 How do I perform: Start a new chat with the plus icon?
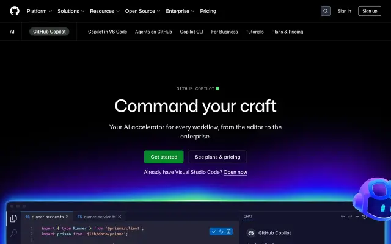coord(357,217)
